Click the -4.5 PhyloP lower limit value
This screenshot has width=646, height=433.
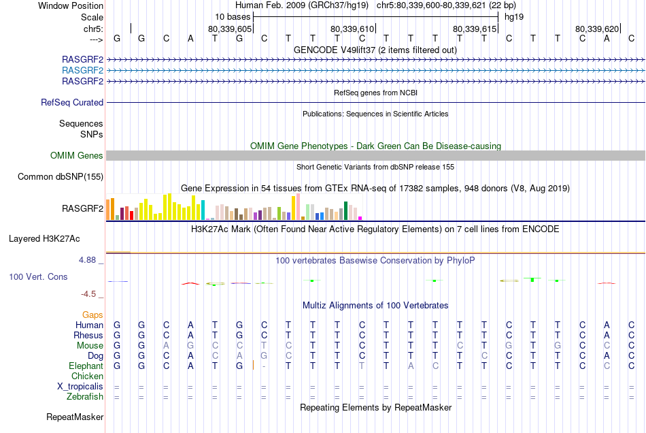pos(88,294)
